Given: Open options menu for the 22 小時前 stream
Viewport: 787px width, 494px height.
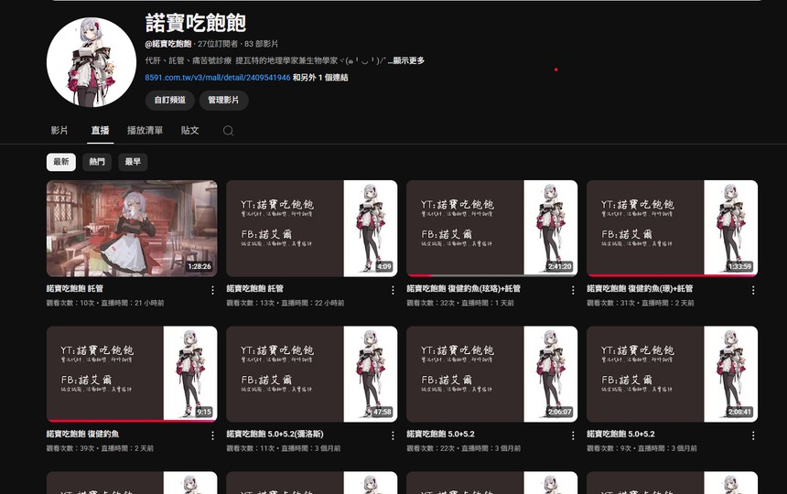Looking at the screenshot, I should point(393,290).
